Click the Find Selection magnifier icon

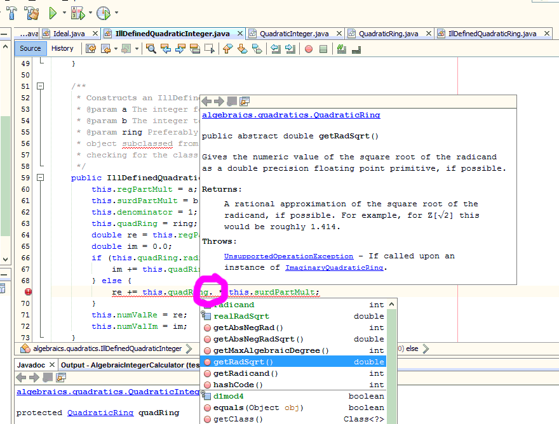(151, 49)
